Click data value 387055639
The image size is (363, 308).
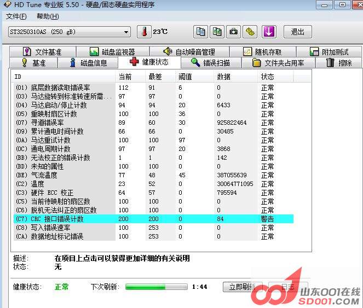point(232,175)
